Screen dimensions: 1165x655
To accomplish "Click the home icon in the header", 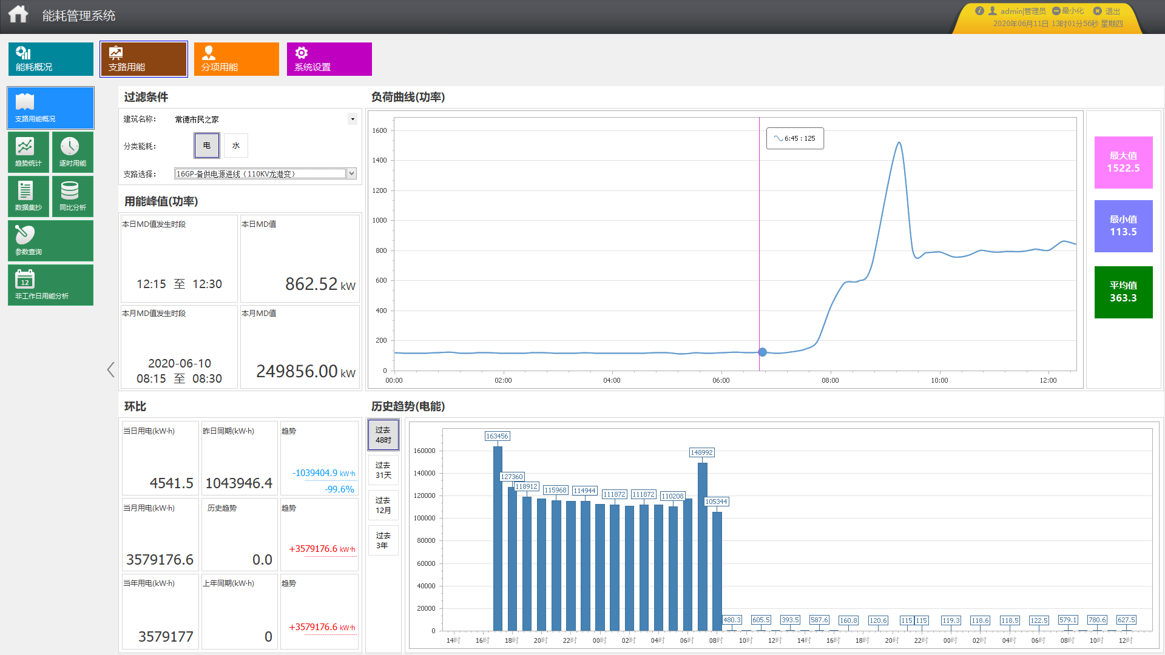I will coord(18,15).
